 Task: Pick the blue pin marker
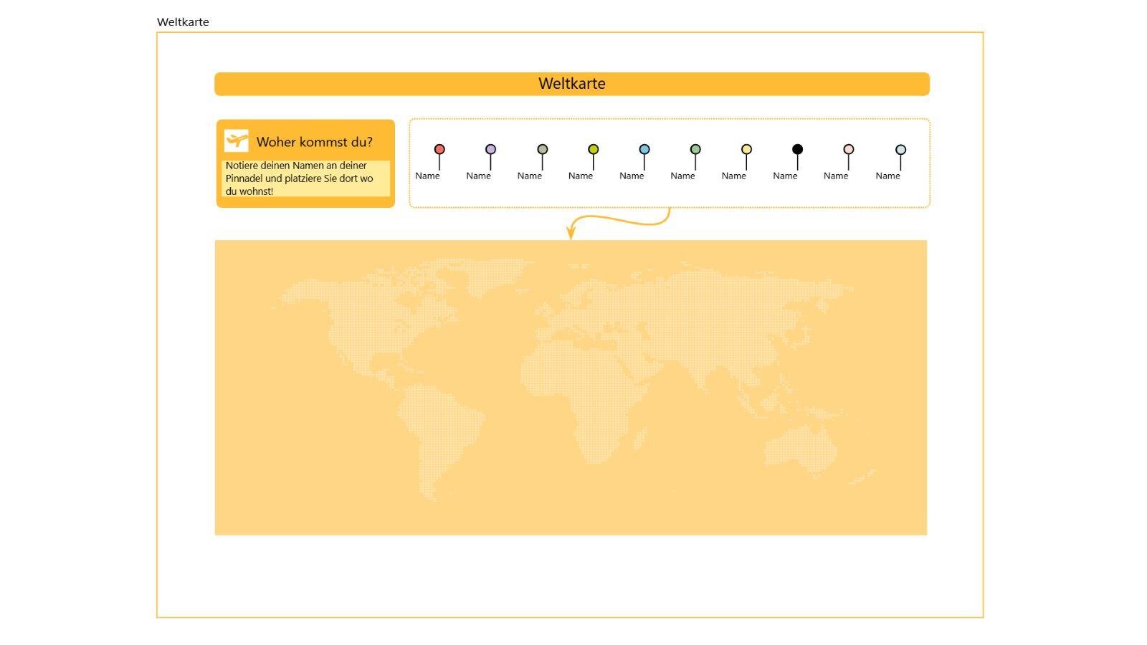tap(644, 150)
